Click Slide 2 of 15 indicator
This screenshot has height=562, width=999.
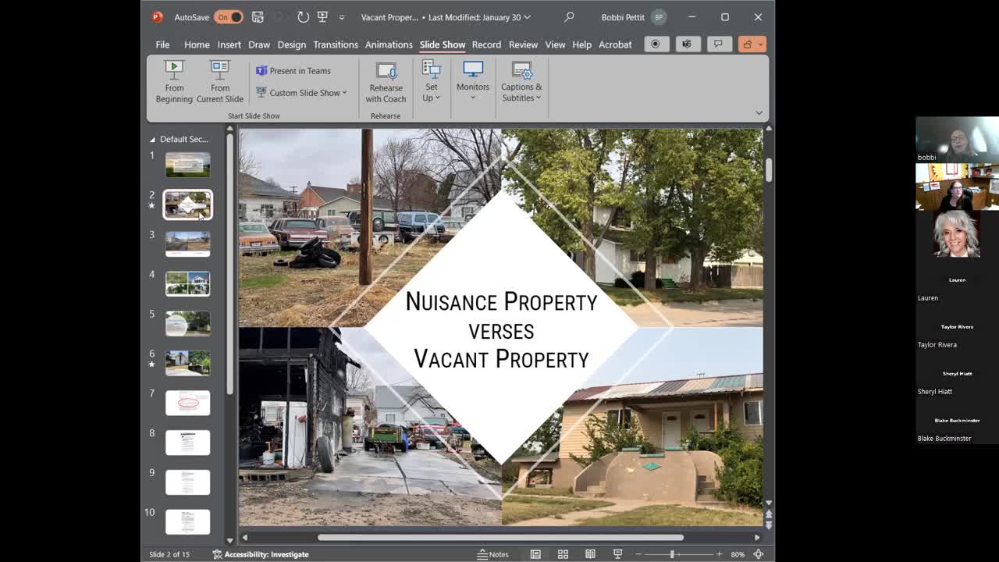(x=169, y=554)
